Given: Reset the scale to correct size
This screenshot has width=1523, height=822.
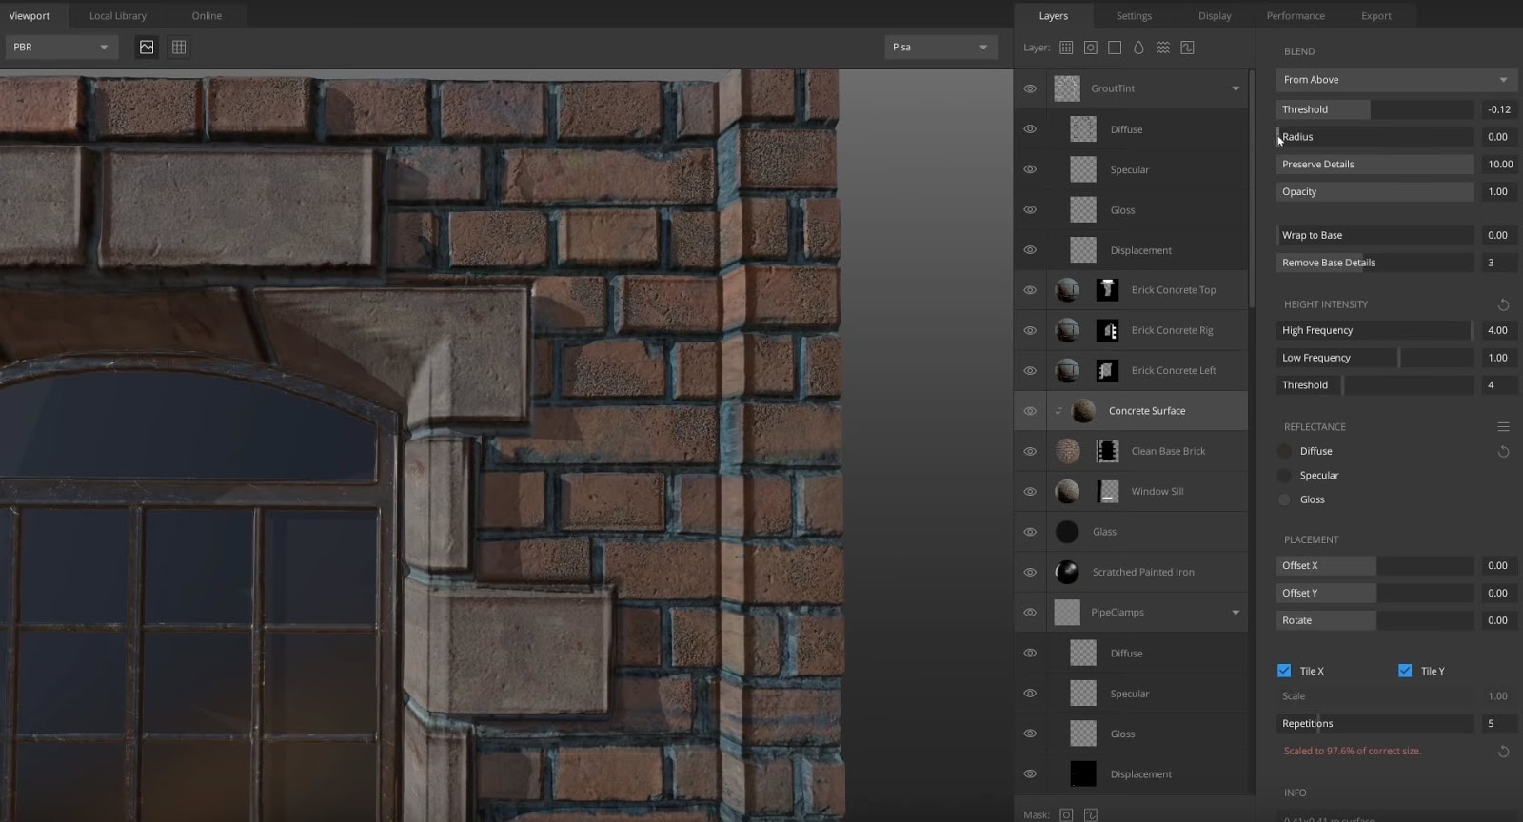Looking at the screenshot, I should pos(1504,752).
